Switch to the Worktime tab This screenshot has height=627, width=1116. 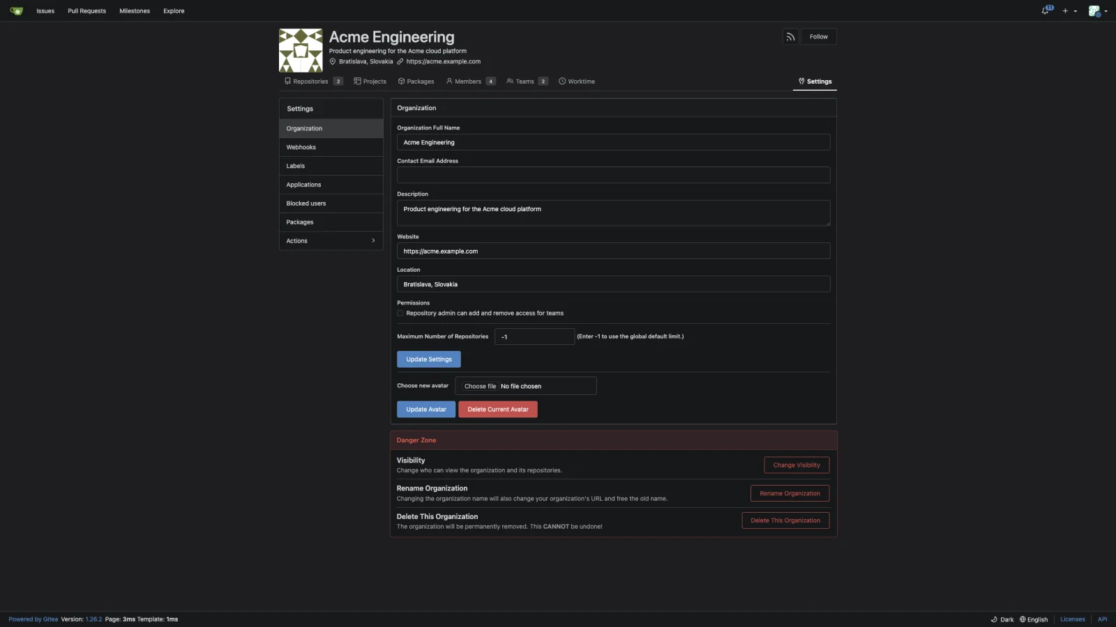click(x=577, y=82)
